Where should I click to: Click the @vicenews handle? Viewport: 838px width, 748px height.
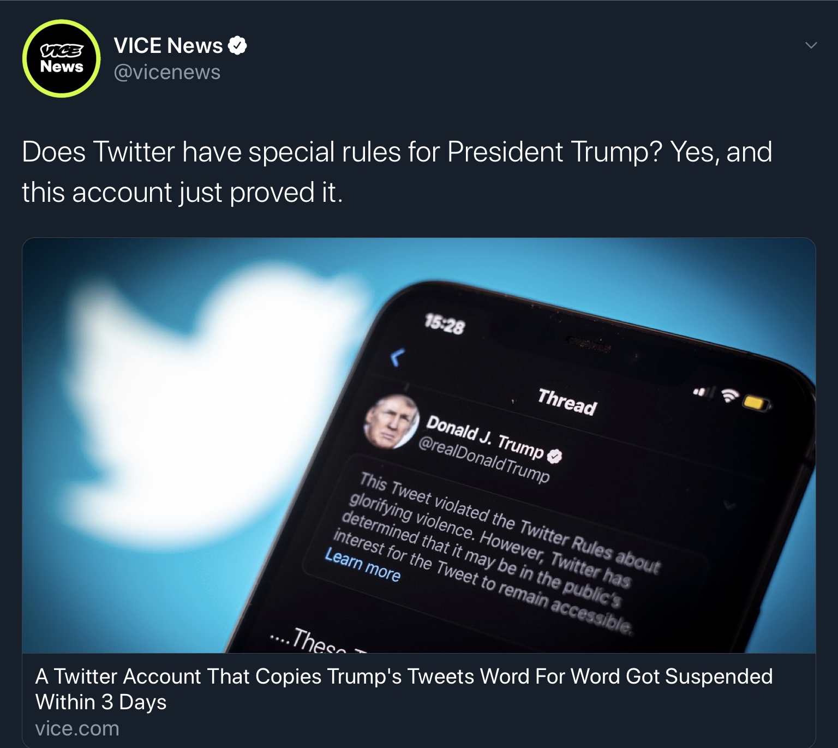[x=167, y=72]
